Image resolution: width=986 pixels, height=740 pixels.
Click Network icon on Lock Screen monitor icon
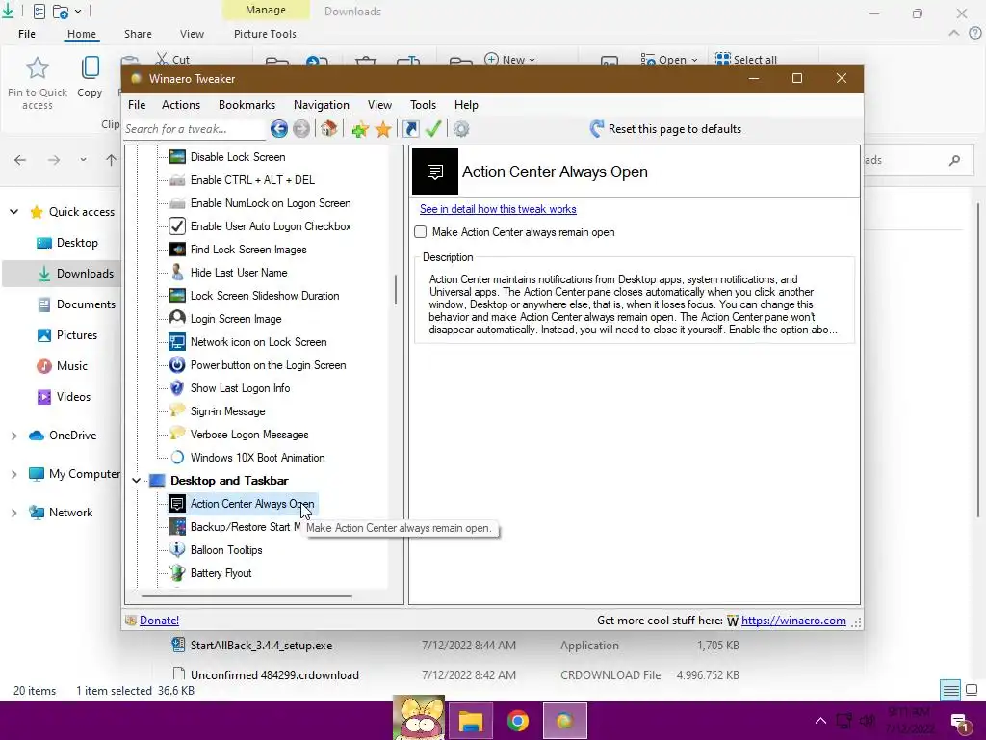(x=177, y=342)
